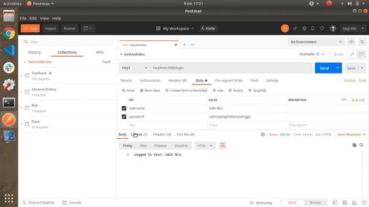This screenshot has width=369, height=207.
Task: Open the user avatar menu
Action: click(x=333, y=28)
